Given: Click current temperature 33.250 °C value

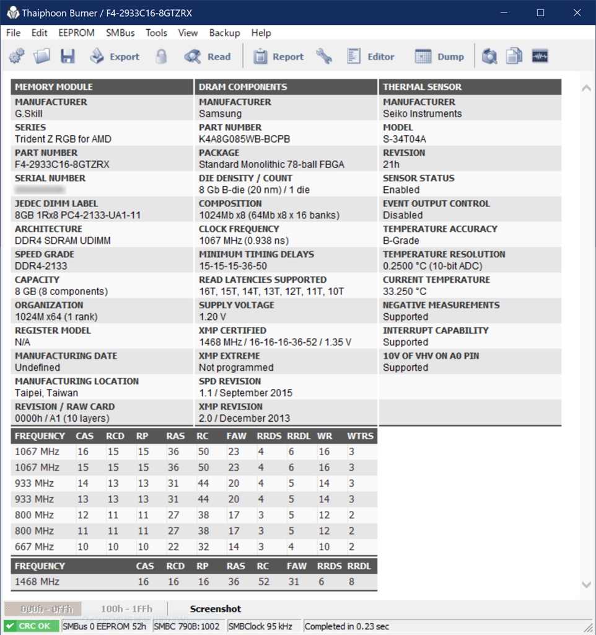Looking at the screenshot, I should click(405, 291).
